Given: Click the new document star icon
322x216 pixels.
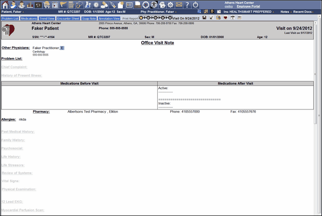Looking at the screenshot, I should [x=121, y=5].
